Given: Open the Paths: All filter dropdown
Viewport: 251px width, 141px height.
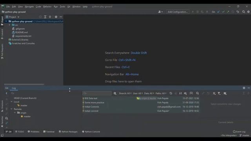Looking at the screenshot, I should (x=161, y=93).
